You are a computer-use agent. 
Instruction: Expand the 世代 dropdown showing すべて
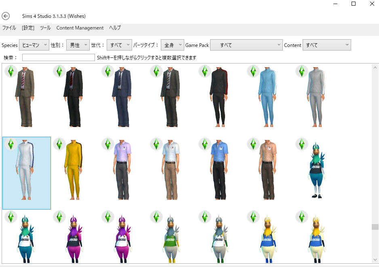[x=119, y=45]
